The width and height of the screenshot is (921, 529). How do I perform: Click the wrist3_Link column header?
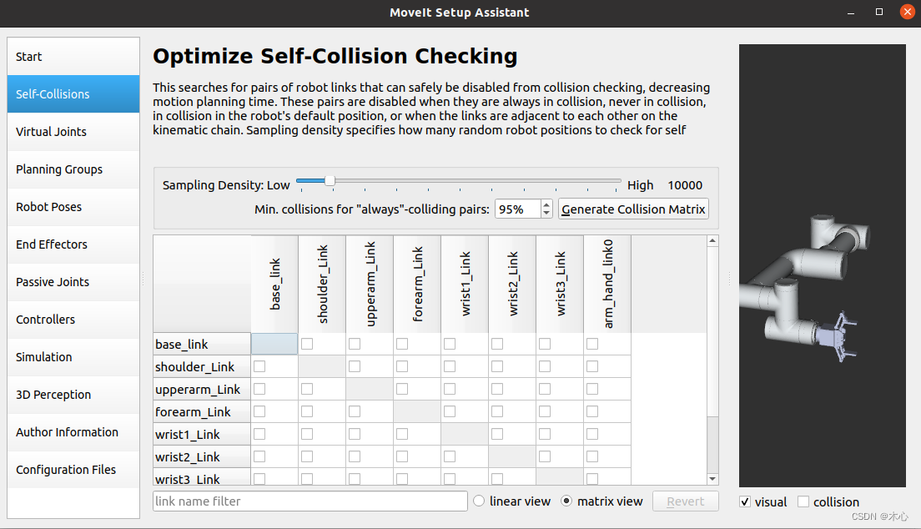click(x=560, y=284)
